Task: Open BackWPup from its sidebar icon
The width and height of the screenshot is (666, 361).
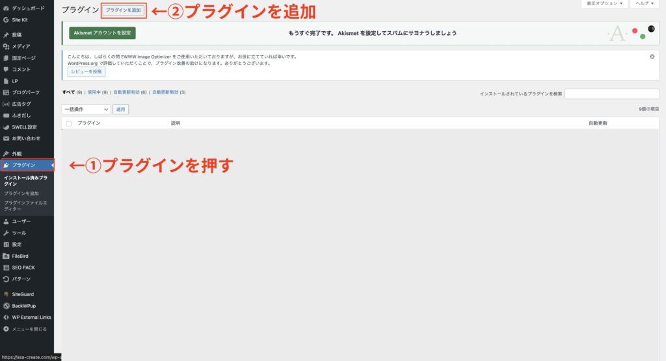Action: (x=6, y=306)
